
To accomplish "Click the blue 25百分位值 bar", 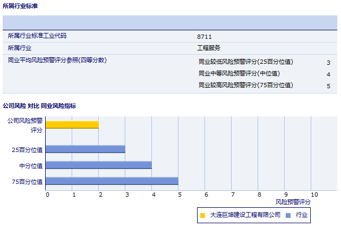I will click(x=86, y=149).
